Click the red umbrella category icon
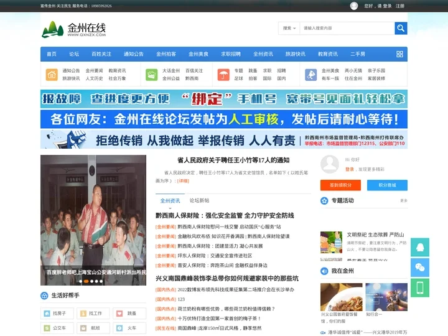The image size is (448, 336). pyautogui.click(x=223, y=75)
